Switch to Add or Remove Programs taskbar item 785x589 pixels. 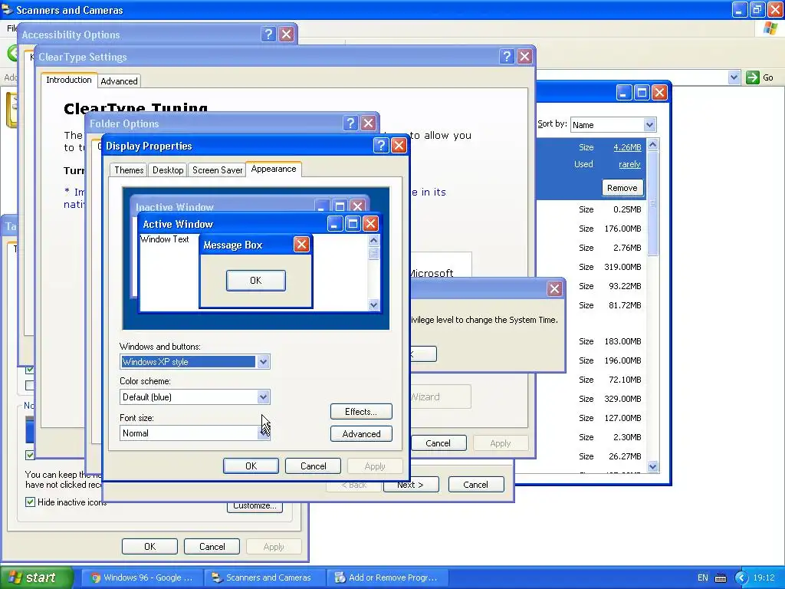(x=387, y=577)
